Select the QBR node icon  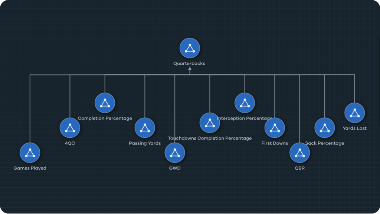click(299, 153)
